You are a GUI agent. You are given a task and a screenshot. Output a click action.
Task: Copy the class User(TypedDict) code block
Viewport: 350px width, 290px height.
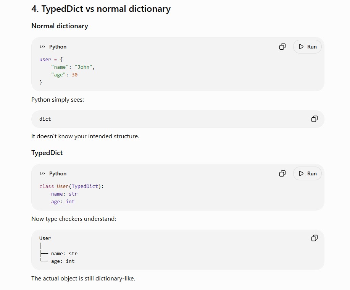(282, 173)
